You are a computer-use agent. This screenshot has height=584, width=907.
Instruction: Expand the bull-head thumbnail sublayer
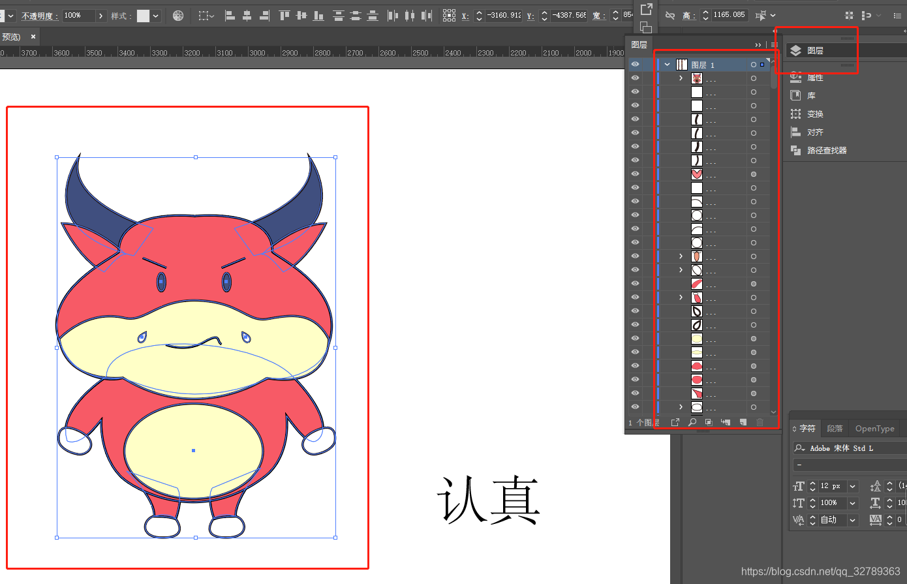tap(681, 78)
